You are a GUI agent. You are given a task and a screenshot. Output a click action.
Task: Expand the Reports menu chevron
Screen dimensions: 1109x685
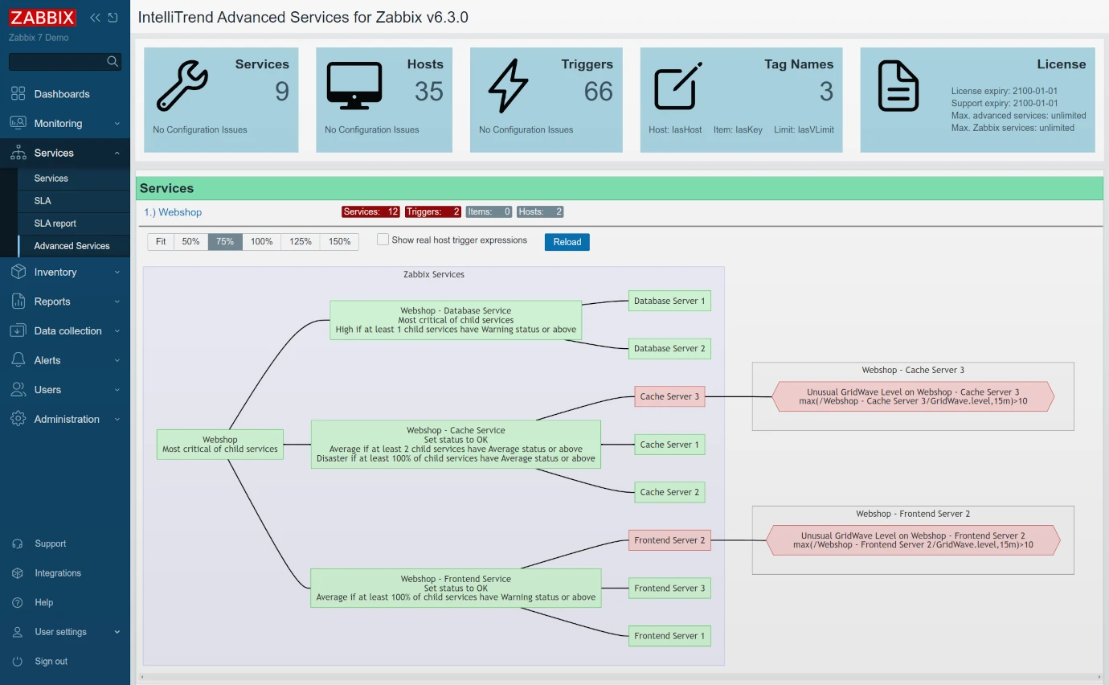(x=117, y=301)
